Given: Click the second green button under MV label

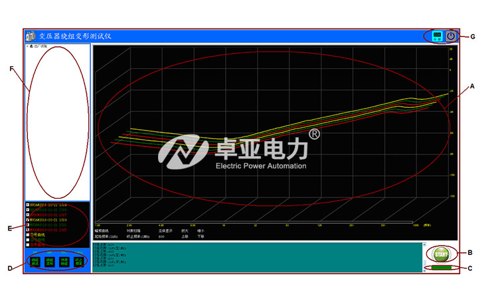Looking at the screenshot, I should click(x=50, y=262).
